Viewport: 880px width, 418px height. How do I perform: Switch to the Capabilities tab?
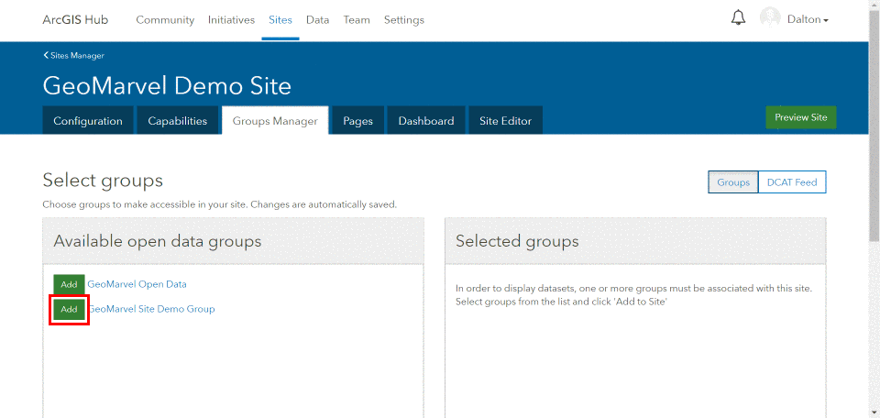[x=177, y=121]
